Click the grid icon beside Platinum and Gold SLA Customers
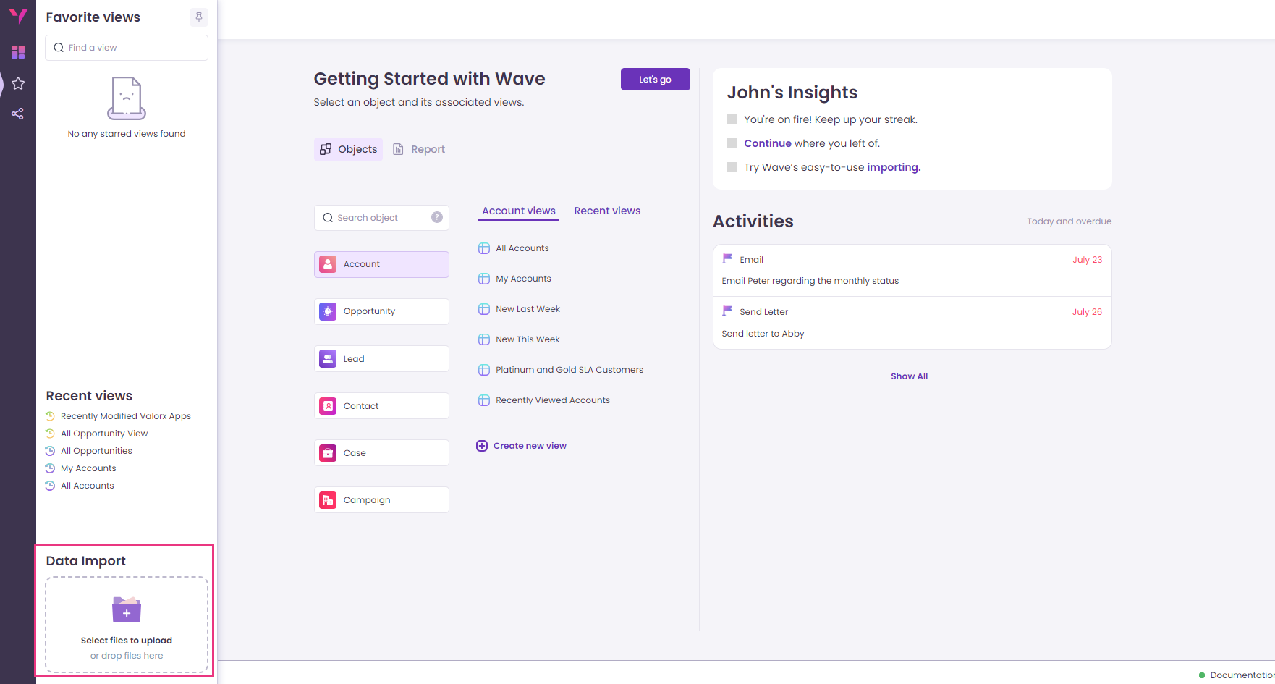 [x=484, y=370]
